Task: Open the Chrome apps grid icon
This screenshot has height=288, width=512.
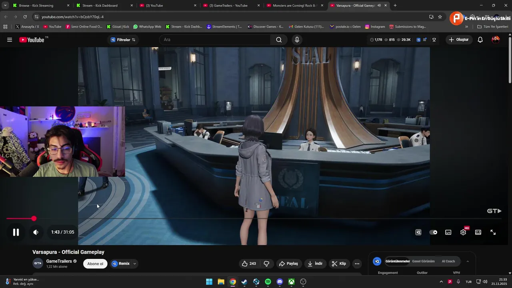Action: 5,27
